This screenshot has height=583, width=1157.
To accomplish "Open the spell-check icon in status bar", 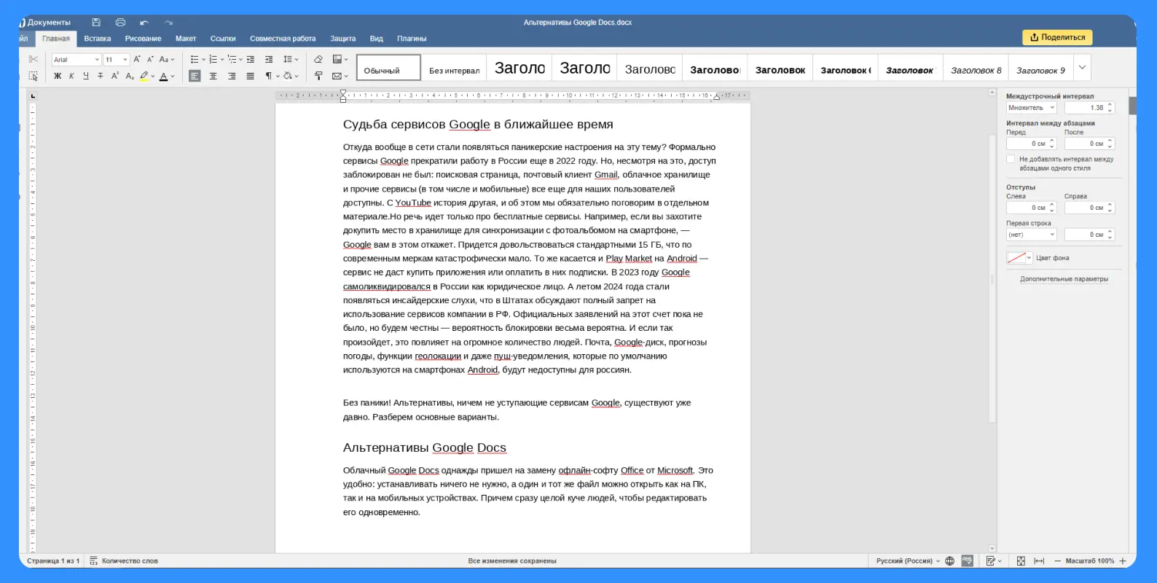I will pos(967,560).
